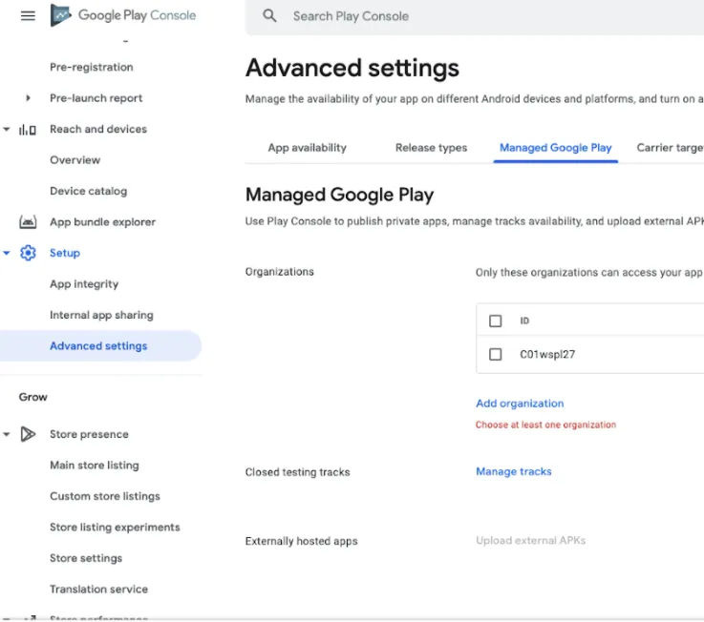Click the Google Play Console logo
The image size is (704, 622).
tap(123, 15)
